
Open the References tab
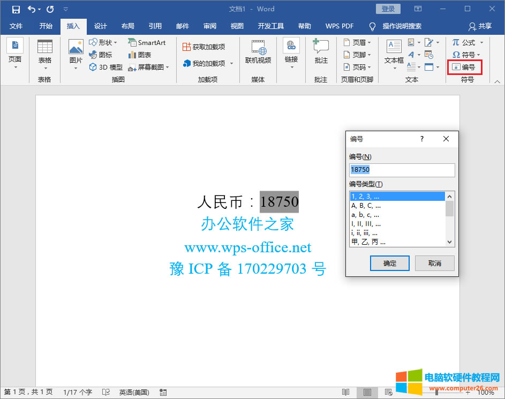[155, 26]
